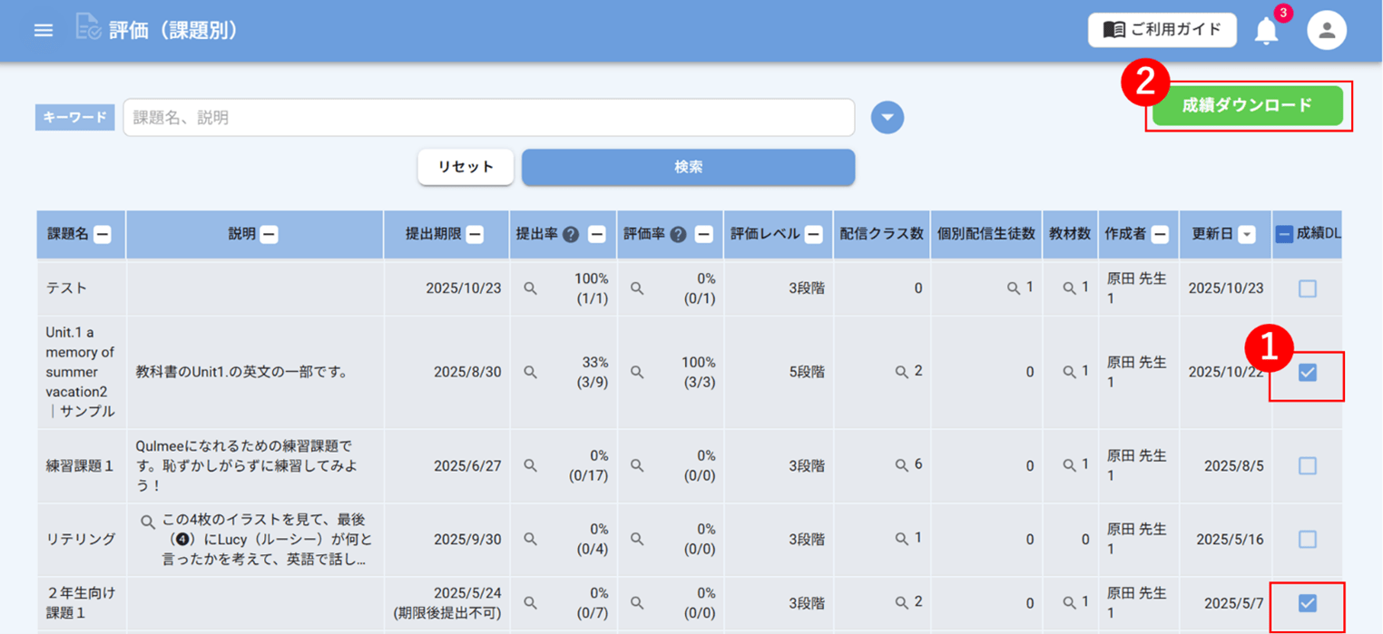Viewport: 1383px width, 634px height.
Task: Click magnifier in リテリング description cell
Action: pyautogui.click(x=149, y=522)
